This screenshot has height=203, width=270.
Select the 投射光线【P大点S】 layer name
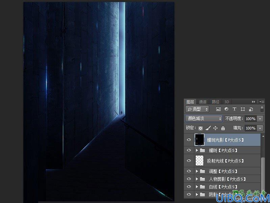(x=225, y=161)
